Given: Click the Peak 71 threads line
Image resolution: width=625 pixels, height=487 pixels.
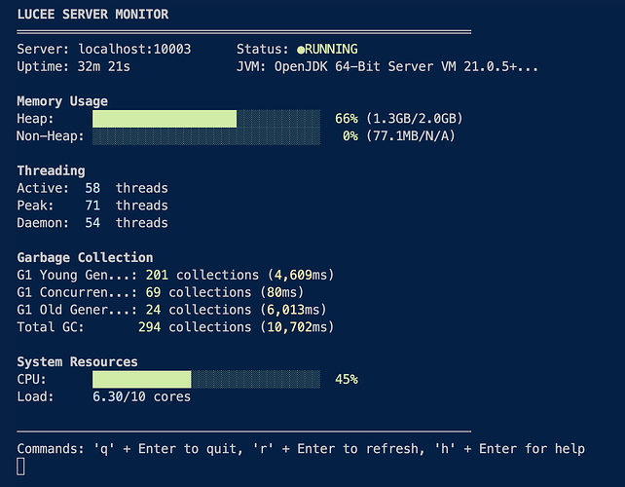Looking at the screenshot, I should point(92,206).
